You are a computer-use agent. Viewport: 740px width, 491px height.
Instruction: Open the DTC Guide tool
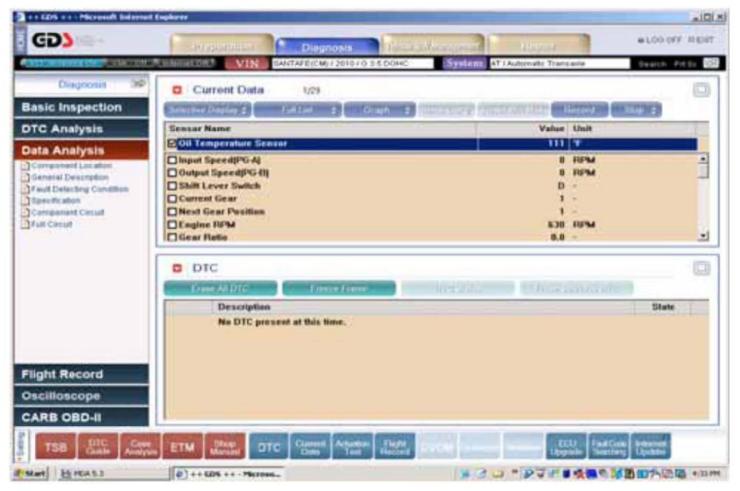[98, 447]
